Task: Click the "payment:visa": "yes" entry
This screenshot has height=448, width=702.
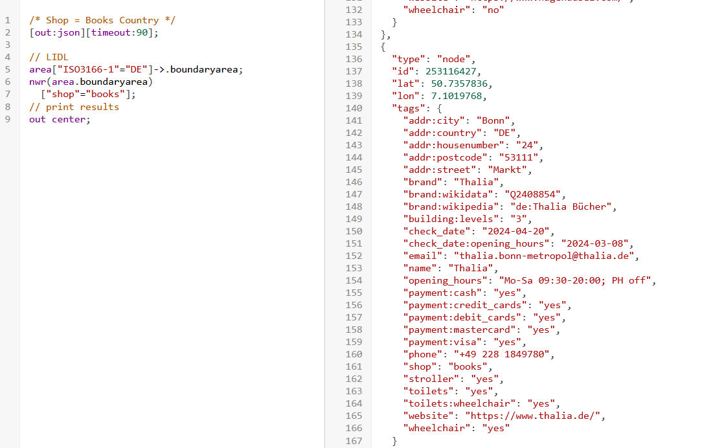Action: point(465,342)
